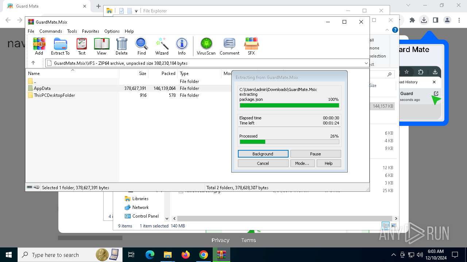The image size is (467, 262).
Task: Click the package.json file progress bar
Action: tap(289, 106)
